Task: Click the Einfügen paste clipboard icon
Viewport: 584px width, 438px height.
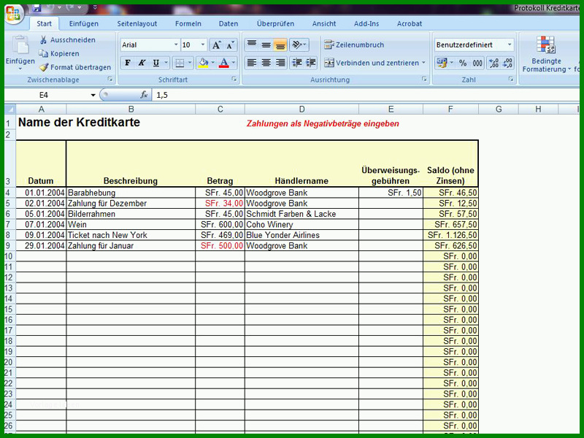Action: pos(20,45)
